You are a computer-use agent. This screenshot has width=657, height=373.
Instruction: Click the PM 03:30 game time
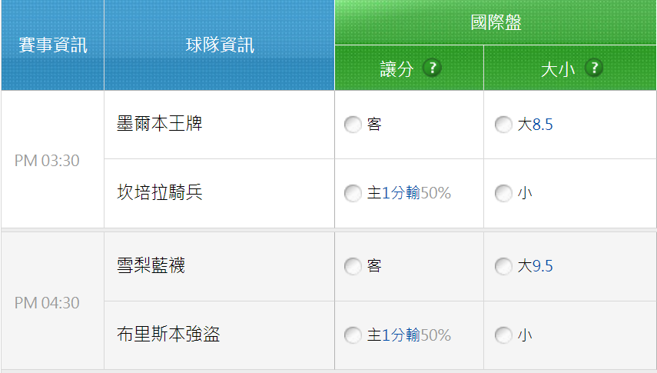pos(47,161)
